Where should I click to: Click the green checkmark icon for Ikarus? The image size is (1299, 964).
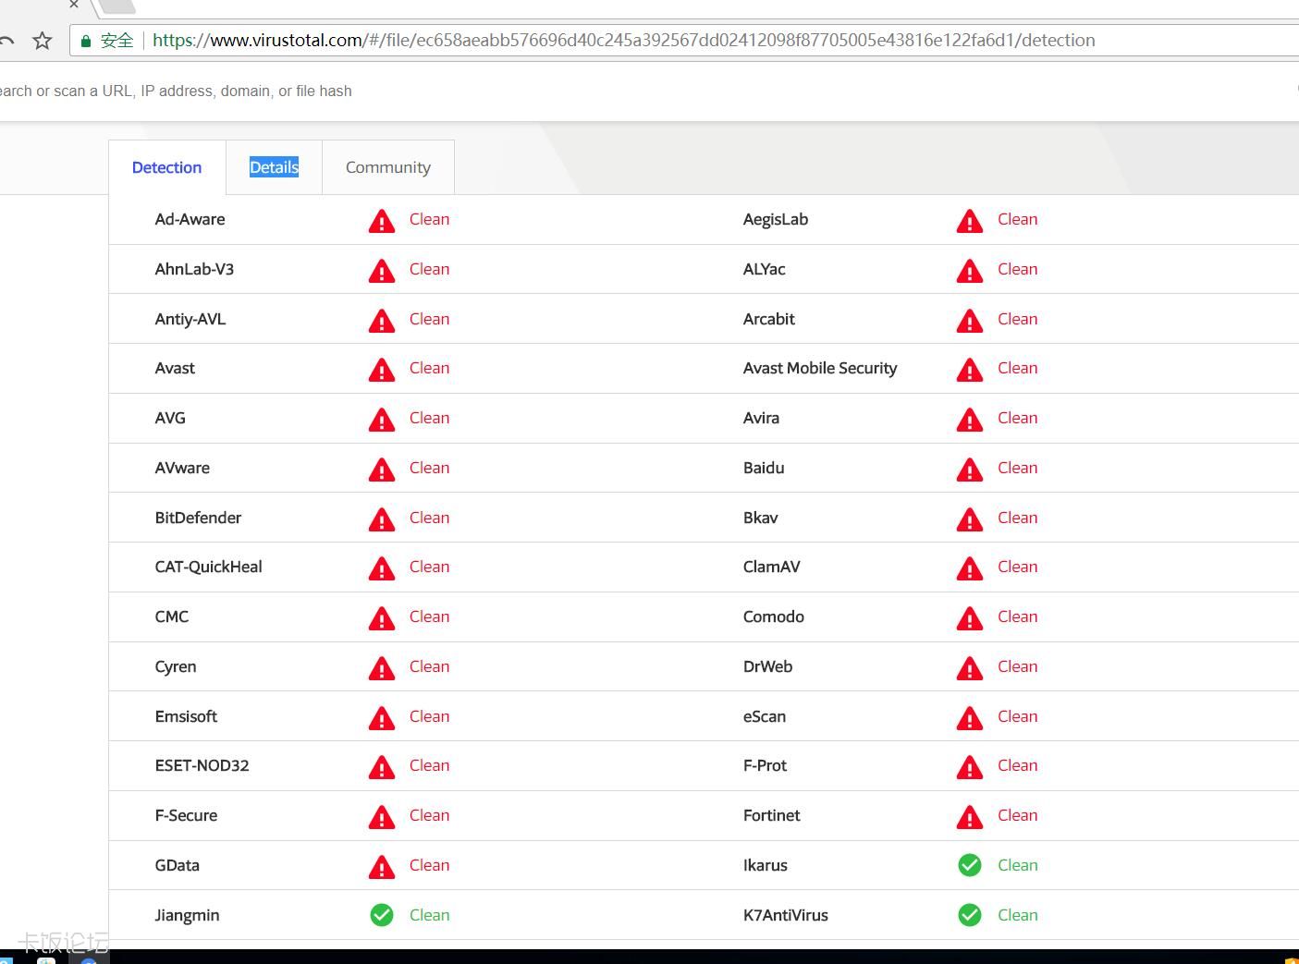pos(970,865)
